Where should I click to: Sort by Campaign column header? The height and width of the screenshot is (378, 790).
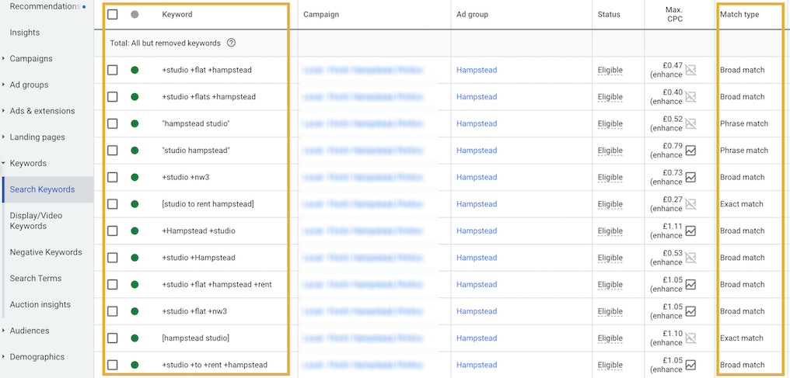[x=321, y=15]
